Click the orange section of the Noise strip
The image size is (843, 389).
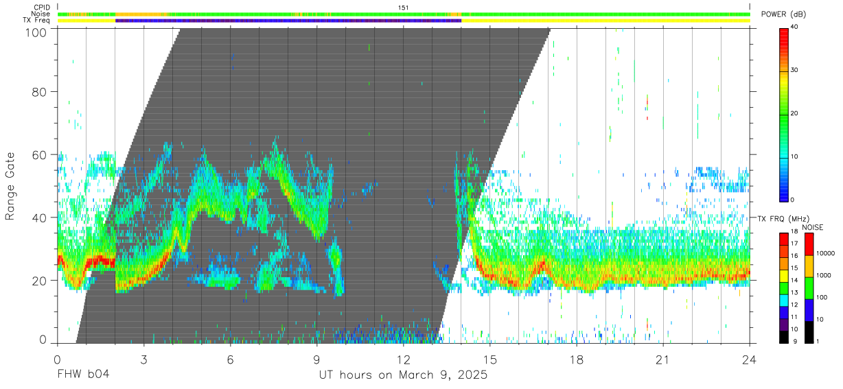(x=142, y=14)
